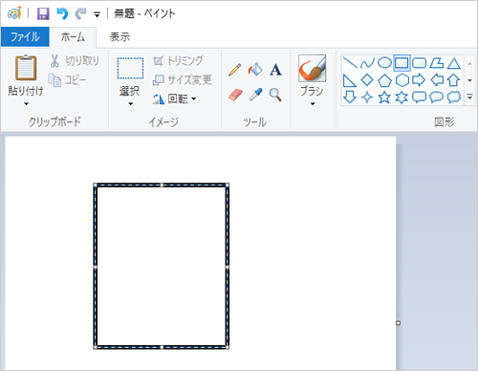
Task: Select the Curve shape
Action: coord(367,63)
